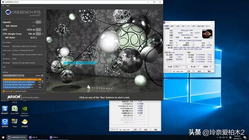The height and width of the screenshot is (140, 249).
Task: Toggle the CPU test checkbox
Action: coord(42,30)
